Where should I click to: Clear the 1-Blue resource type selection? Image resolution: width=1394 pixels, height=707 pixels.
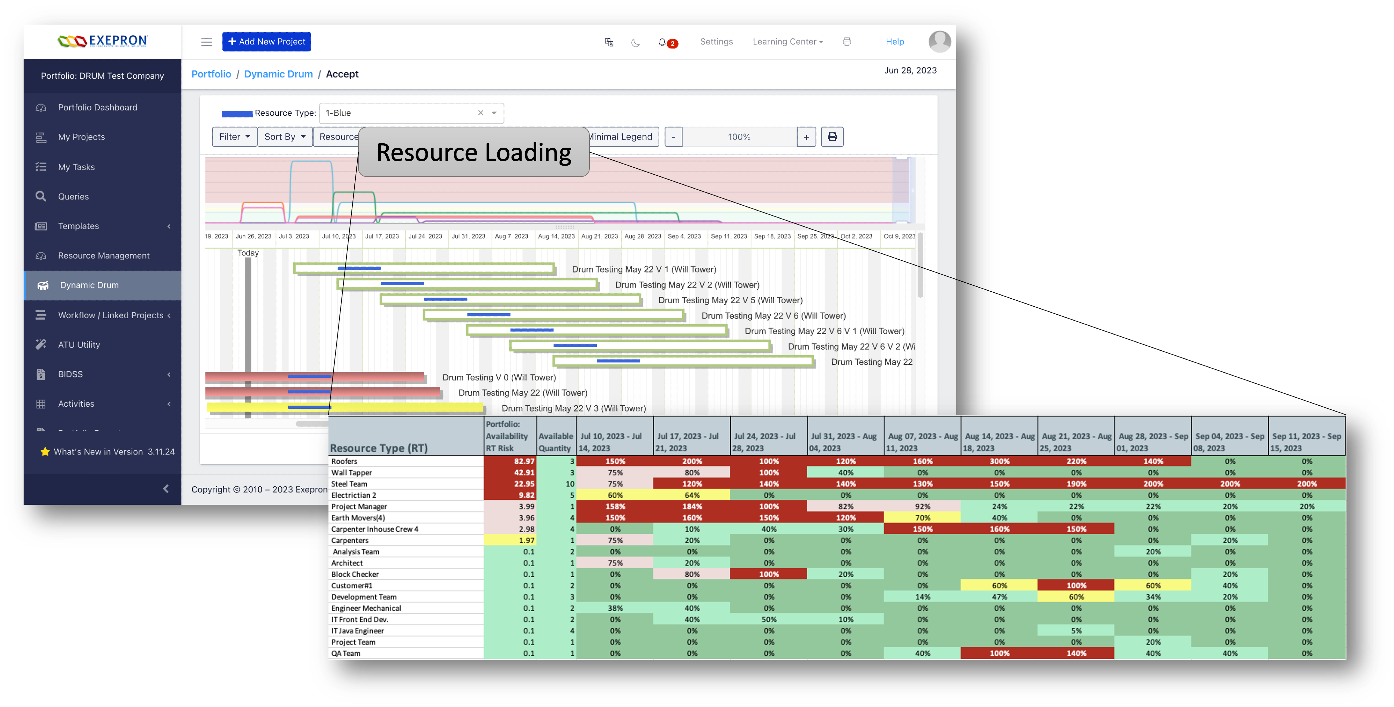pyautogui.click(x=480, y=113)
